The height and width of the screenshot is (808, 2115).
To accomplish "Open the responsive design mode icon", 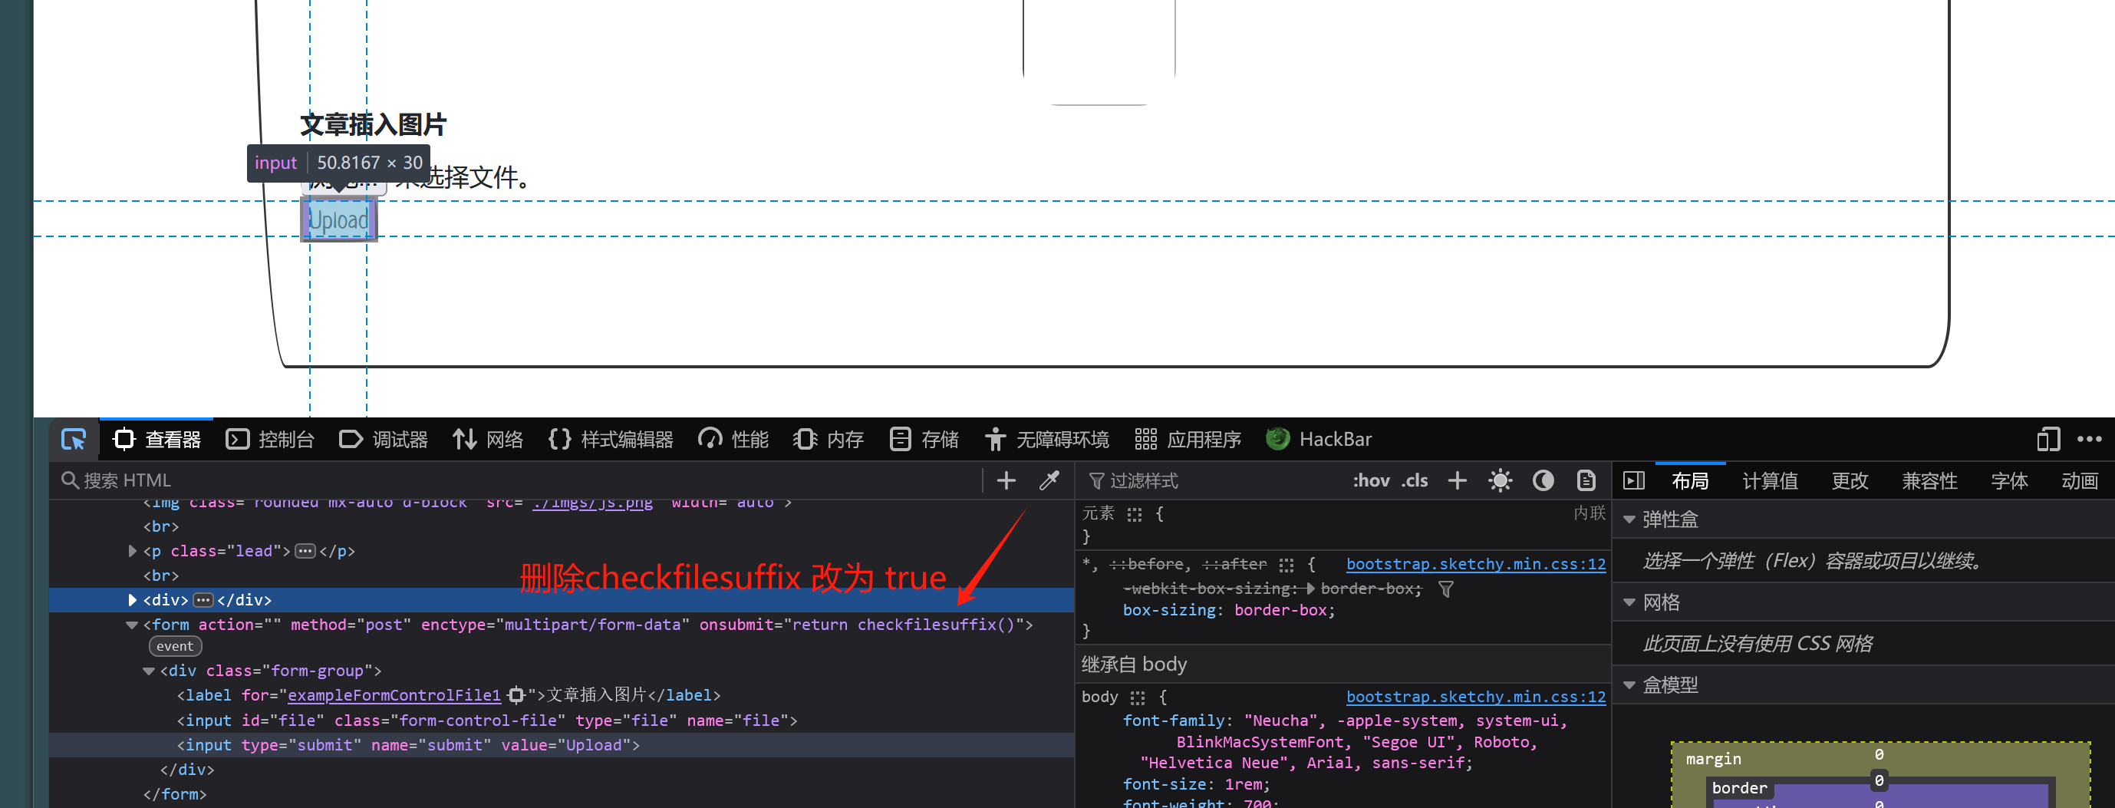I will [x=2047, y=440].
